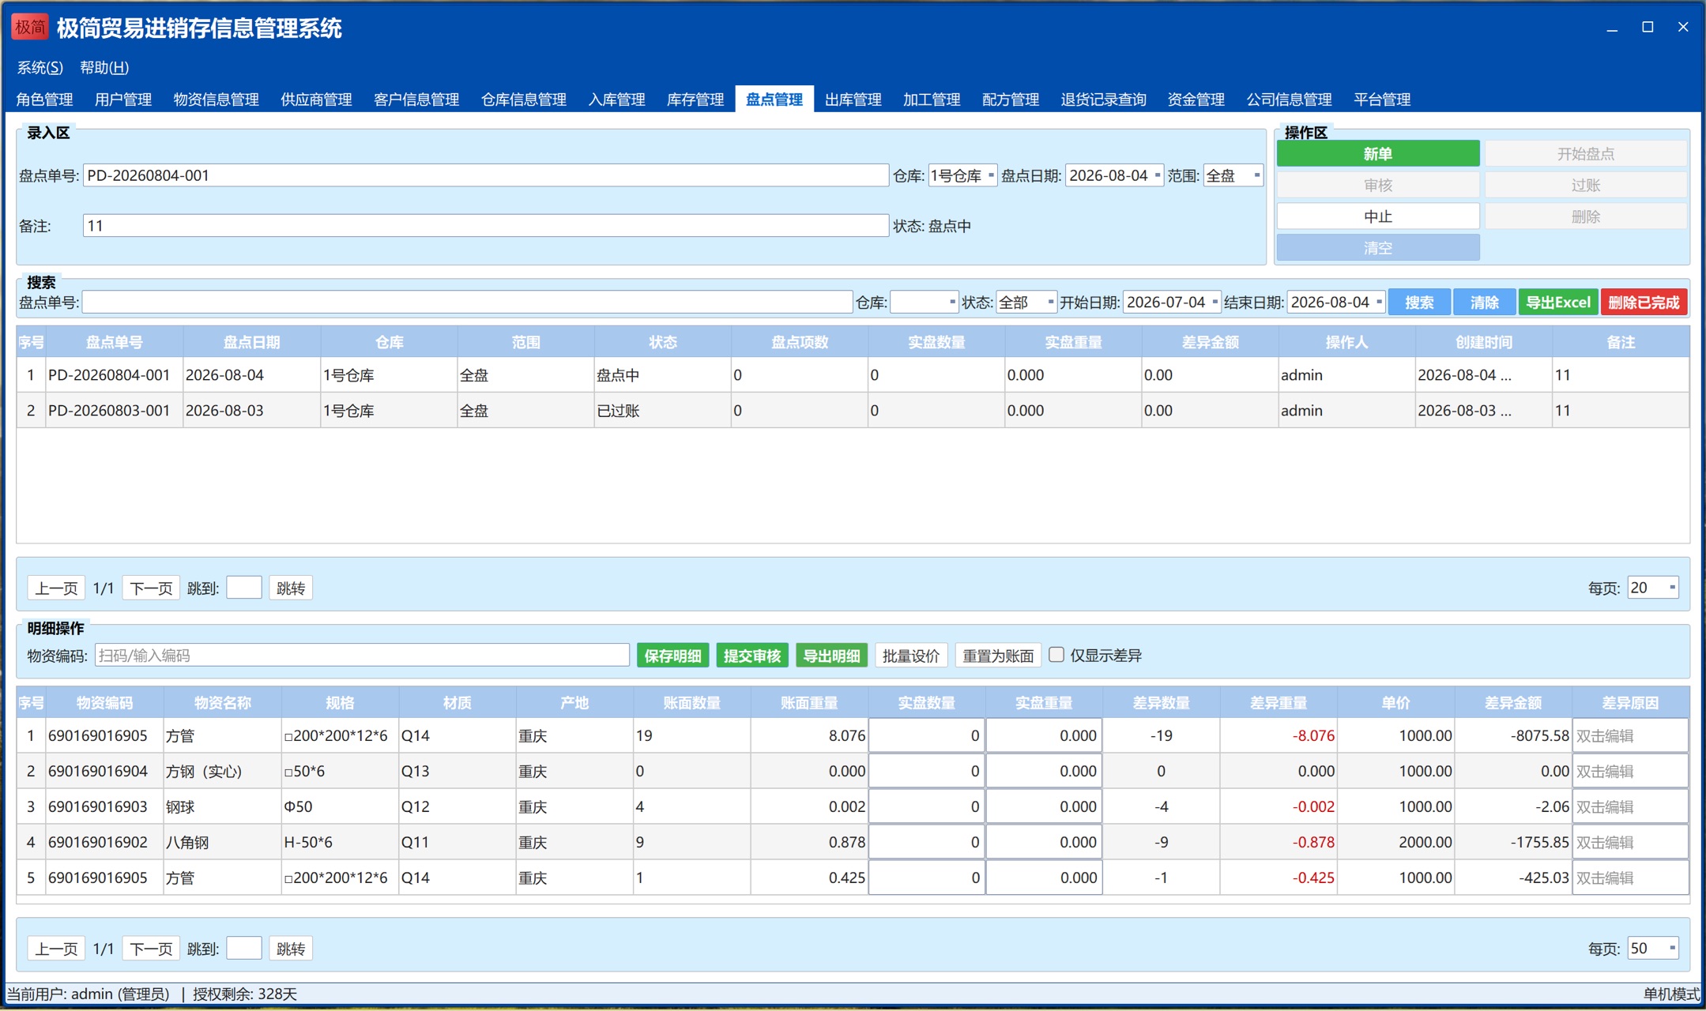Open the 每页 dropdown showing 50
The width and height of the screenshot is (1706, 1011).
(x=1653, y=948)
